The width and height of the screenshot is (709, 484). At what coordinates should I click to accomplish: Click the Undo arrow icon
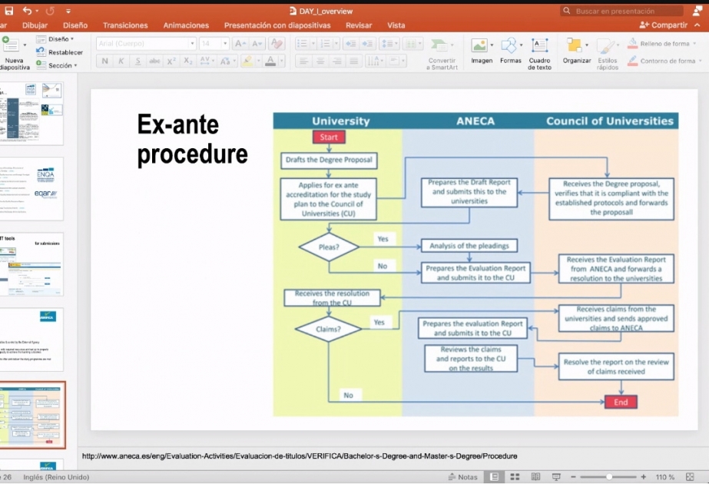(x=28, y=11)
